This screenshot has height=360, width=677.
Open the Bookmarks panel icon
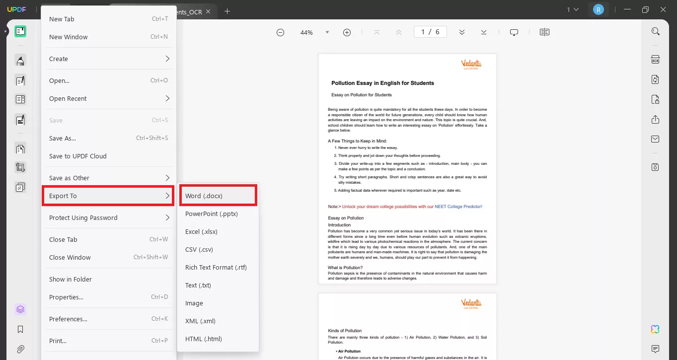[x=20, y=329]
